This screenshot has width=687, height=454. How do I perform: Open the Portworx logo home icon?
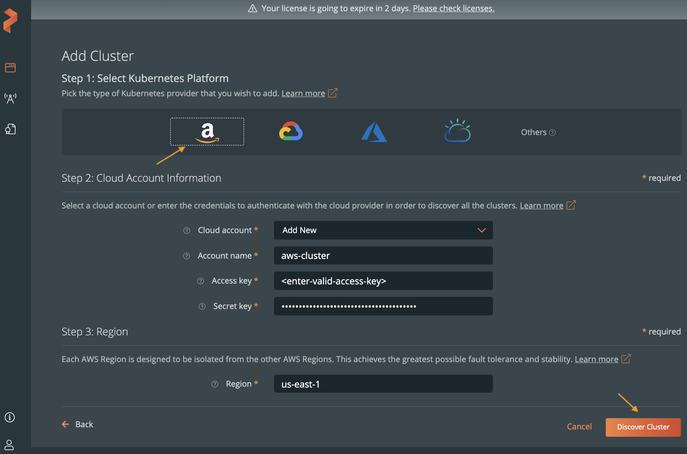(10, 20)
